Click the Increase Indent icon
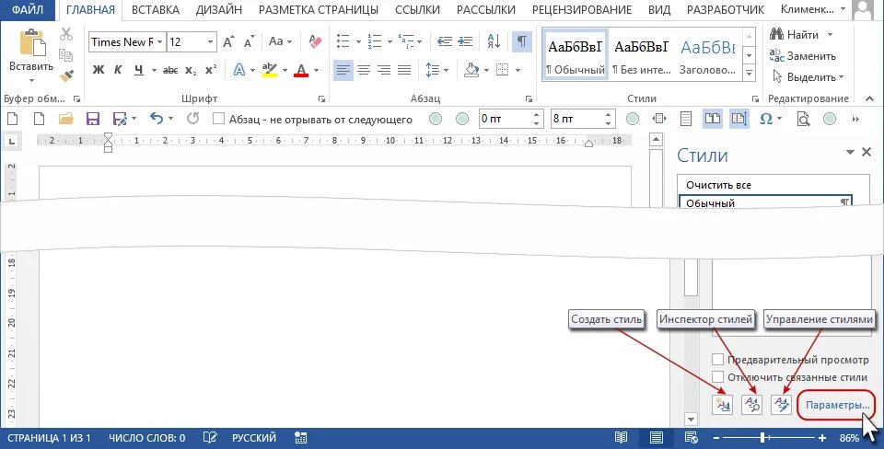Viewport: 884px width, 449px height. tap(465, 41)
